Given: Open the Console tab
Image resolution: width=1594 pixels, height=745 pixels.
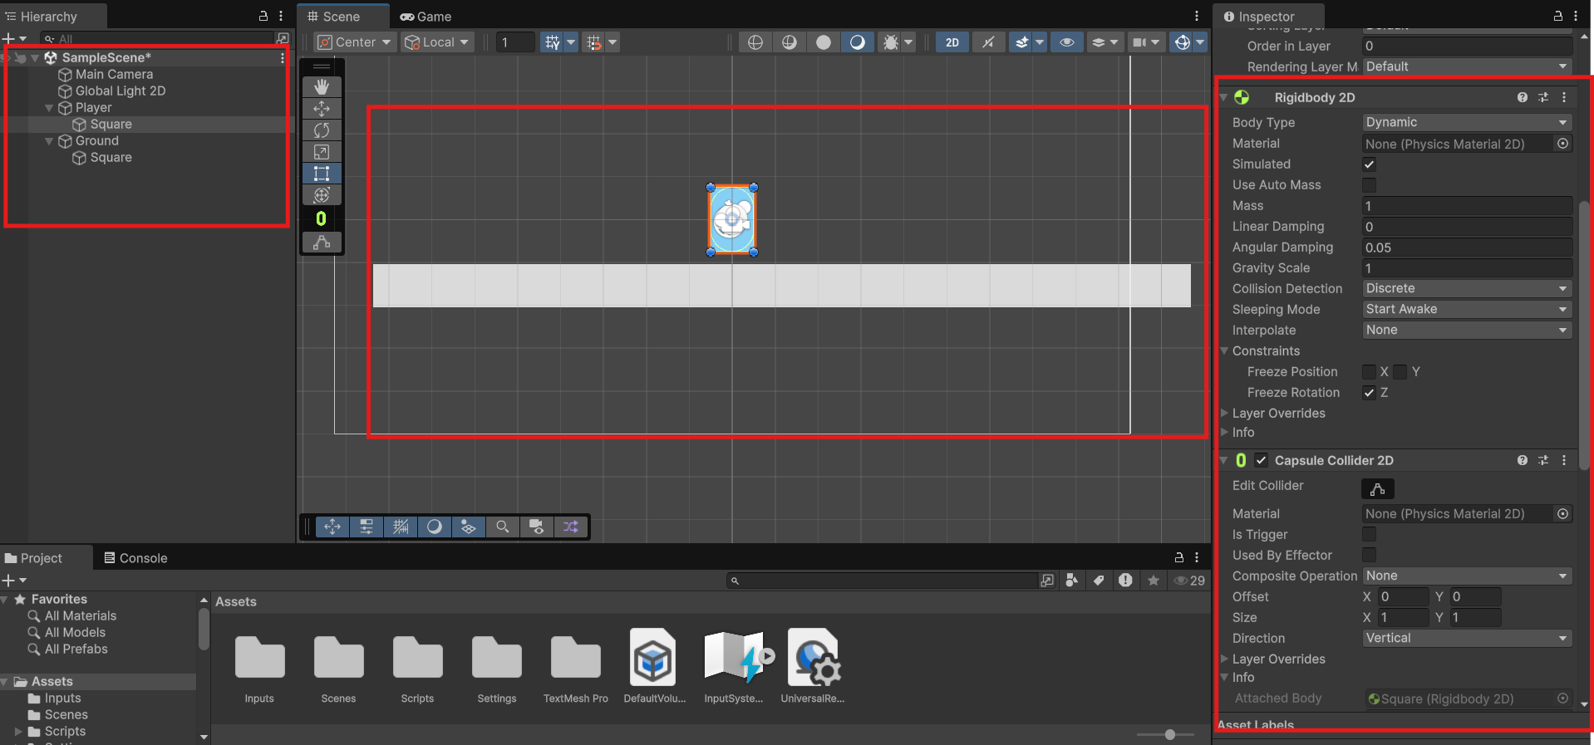Looking at the screenshot, I should (x=135, y=558).
